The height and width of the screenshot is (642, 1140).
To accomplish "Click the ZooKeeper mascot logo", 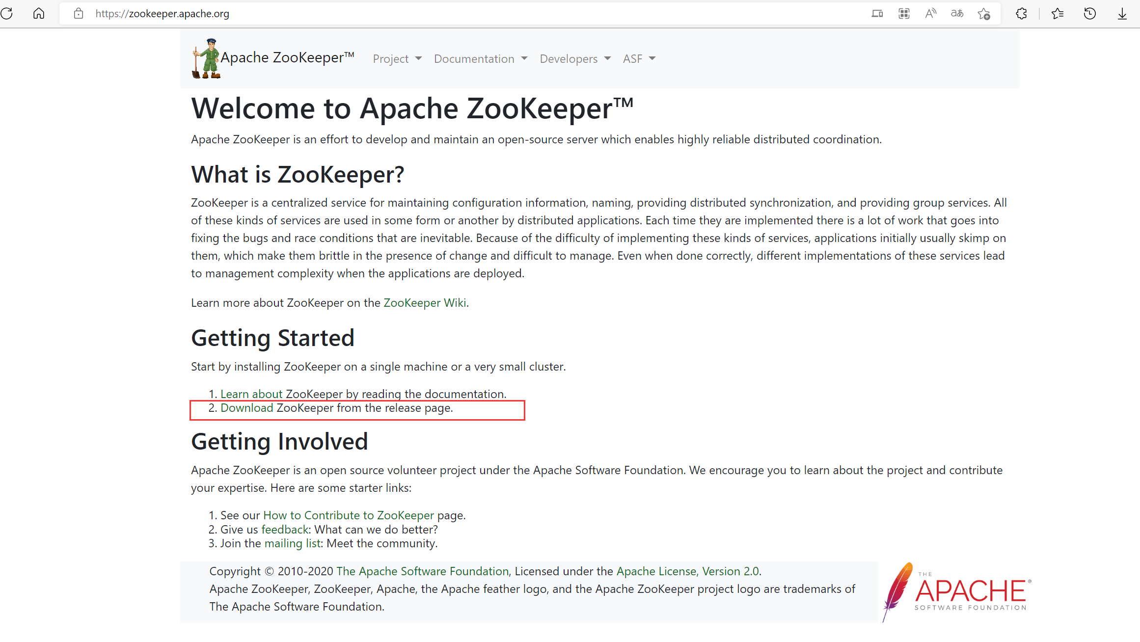I will click(x=206, y=58).
